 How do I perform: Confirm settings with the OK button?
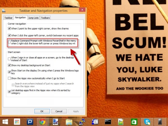(x=42, y=111)
